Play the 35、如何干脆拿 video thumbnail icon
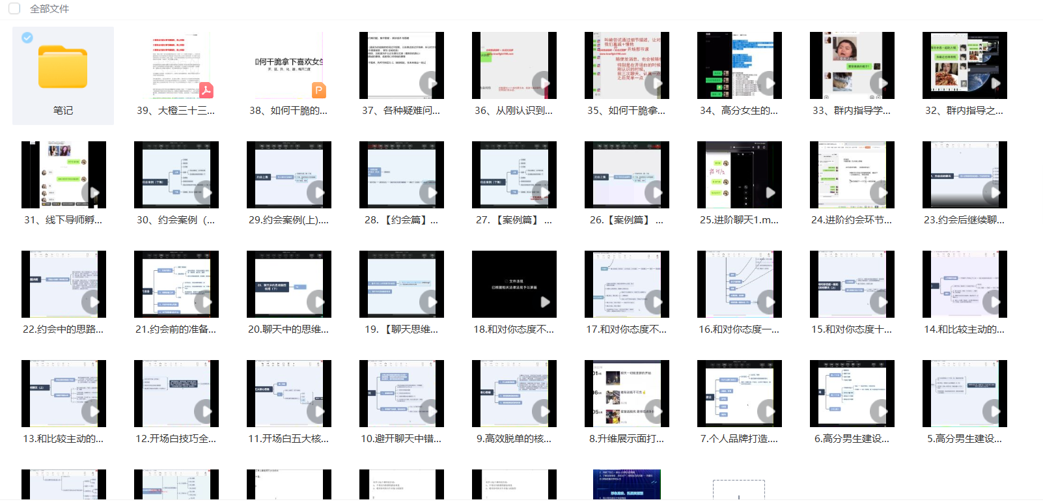Viewport: 1043px width, 502px height. pyautogui.click(x=654, y=83)
